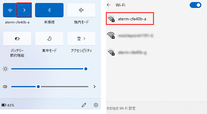Viewport: 207px width, 114px height.
Task: Edit quick settings with pencil icon
Action: point(84,105)
